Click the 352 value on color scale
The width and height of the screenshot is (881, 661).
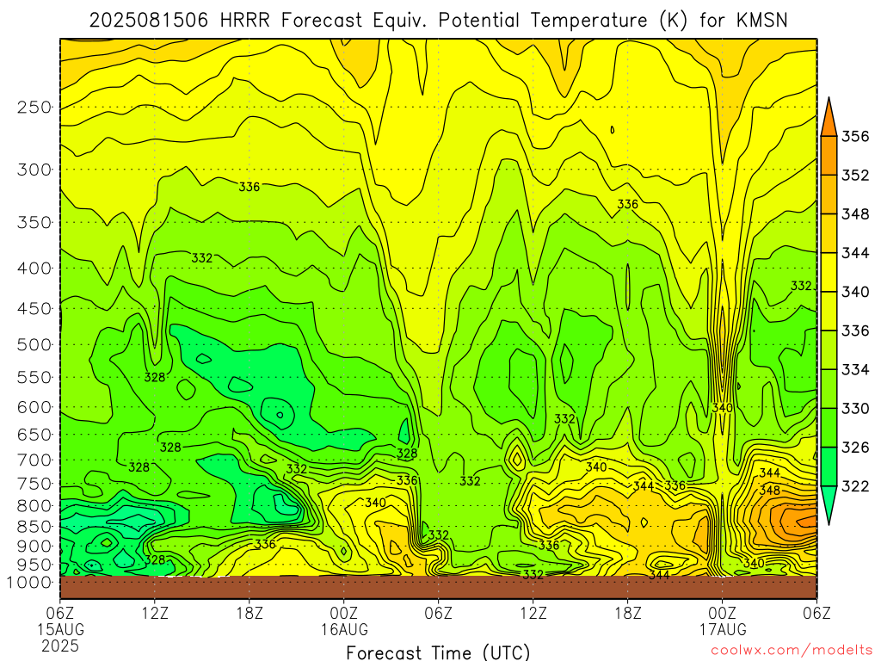pos(855,176)
